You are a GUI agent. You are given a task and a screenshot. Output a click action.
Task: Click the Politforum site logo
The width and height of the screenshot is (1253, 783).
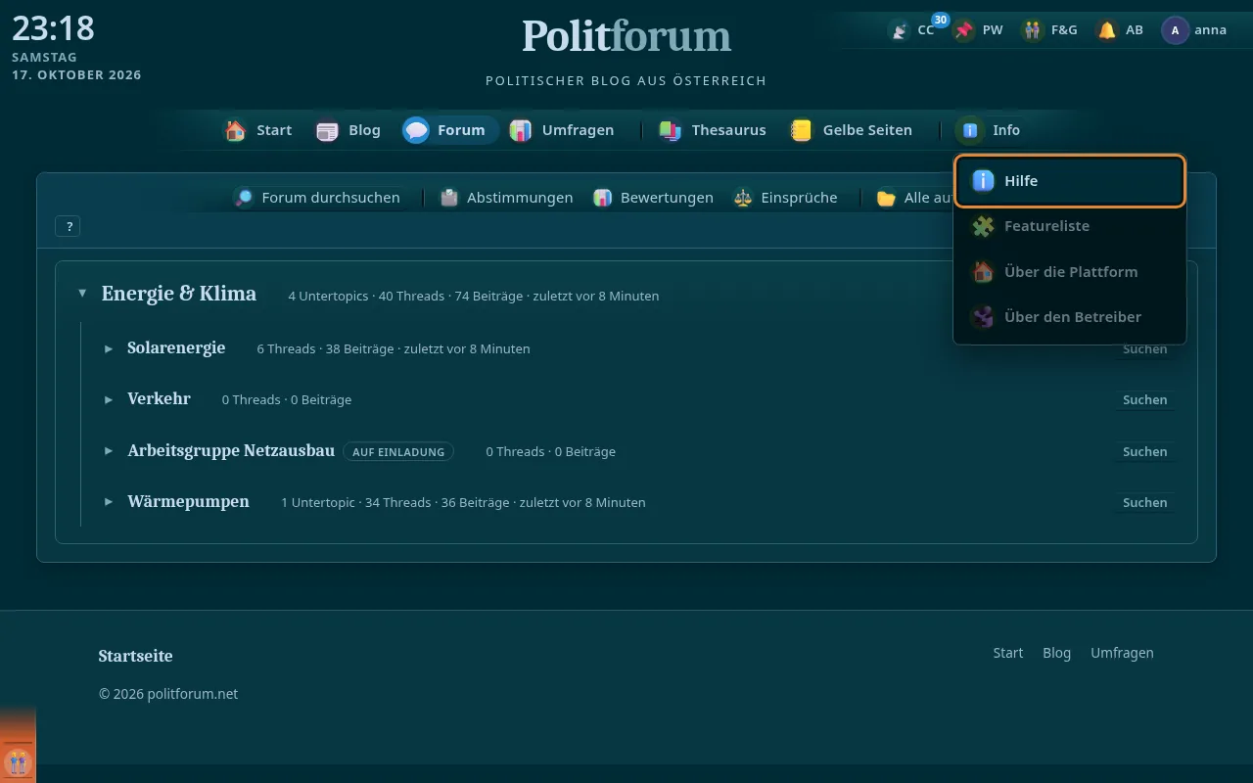tap(626, 37)
